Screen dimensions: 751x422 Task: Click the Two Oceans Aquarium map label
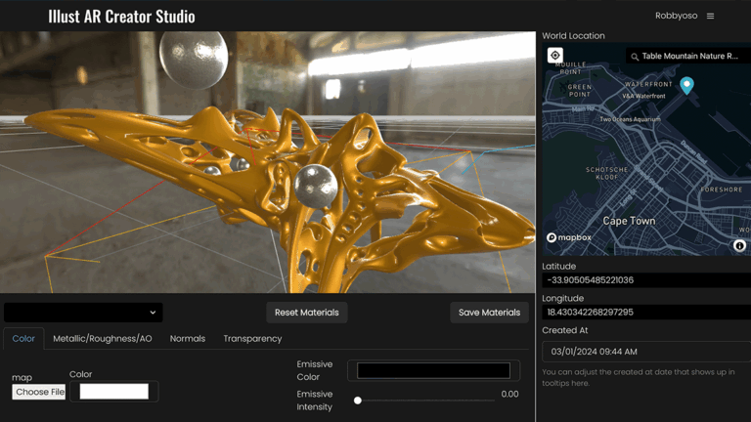630,119
